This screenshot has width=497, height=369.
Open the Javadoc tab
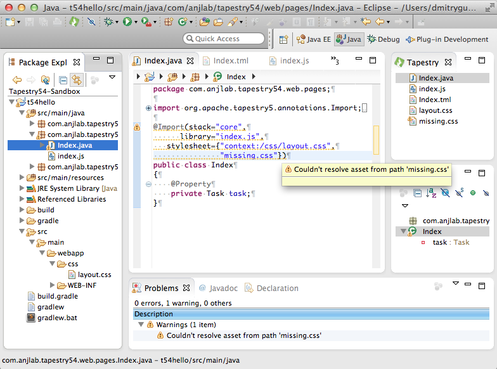click(x=218, y=288)
